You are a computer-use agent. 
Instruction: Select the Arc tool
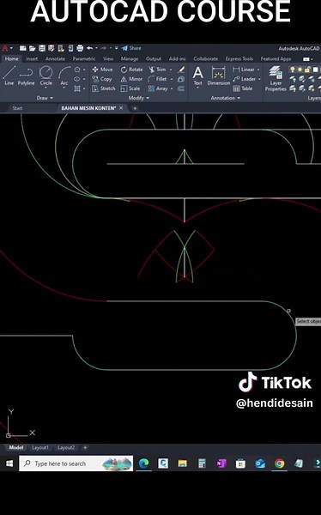[64, 76]
